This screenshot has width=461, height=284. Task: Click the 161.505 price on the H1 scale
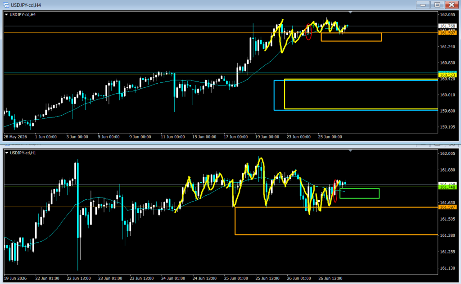447,219
